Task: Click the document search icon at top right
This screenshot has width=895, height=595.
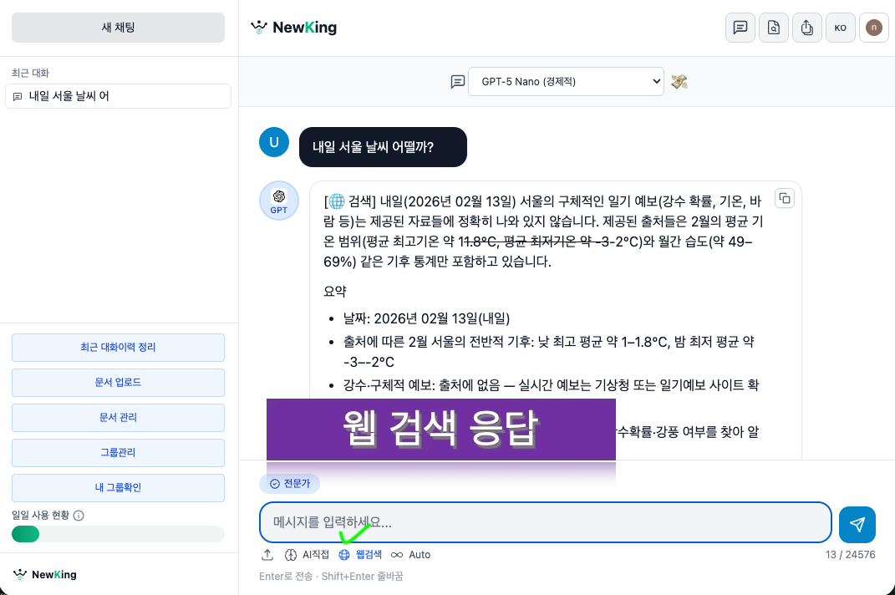Action: pos(773,28)
